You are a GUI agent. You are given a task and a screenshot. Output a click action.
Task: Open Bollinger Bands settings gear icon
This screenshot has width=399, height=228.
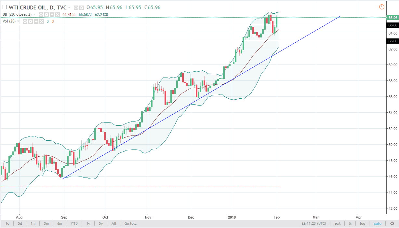point(47,15)
